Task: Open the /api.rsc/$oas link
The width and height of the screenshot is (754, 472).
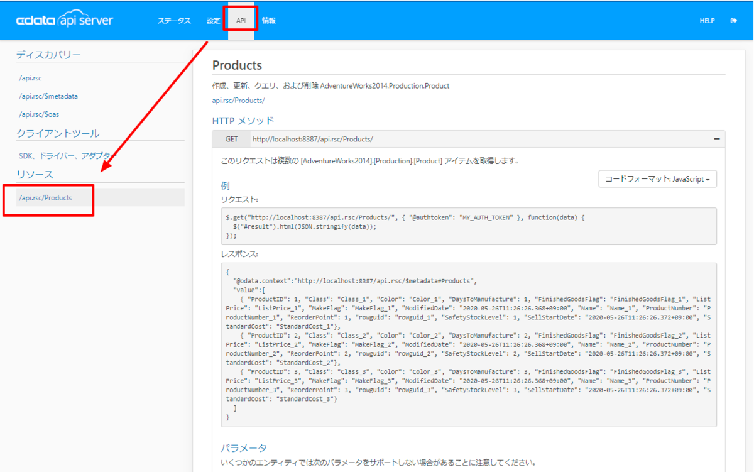Action: [x=39, y=114]
